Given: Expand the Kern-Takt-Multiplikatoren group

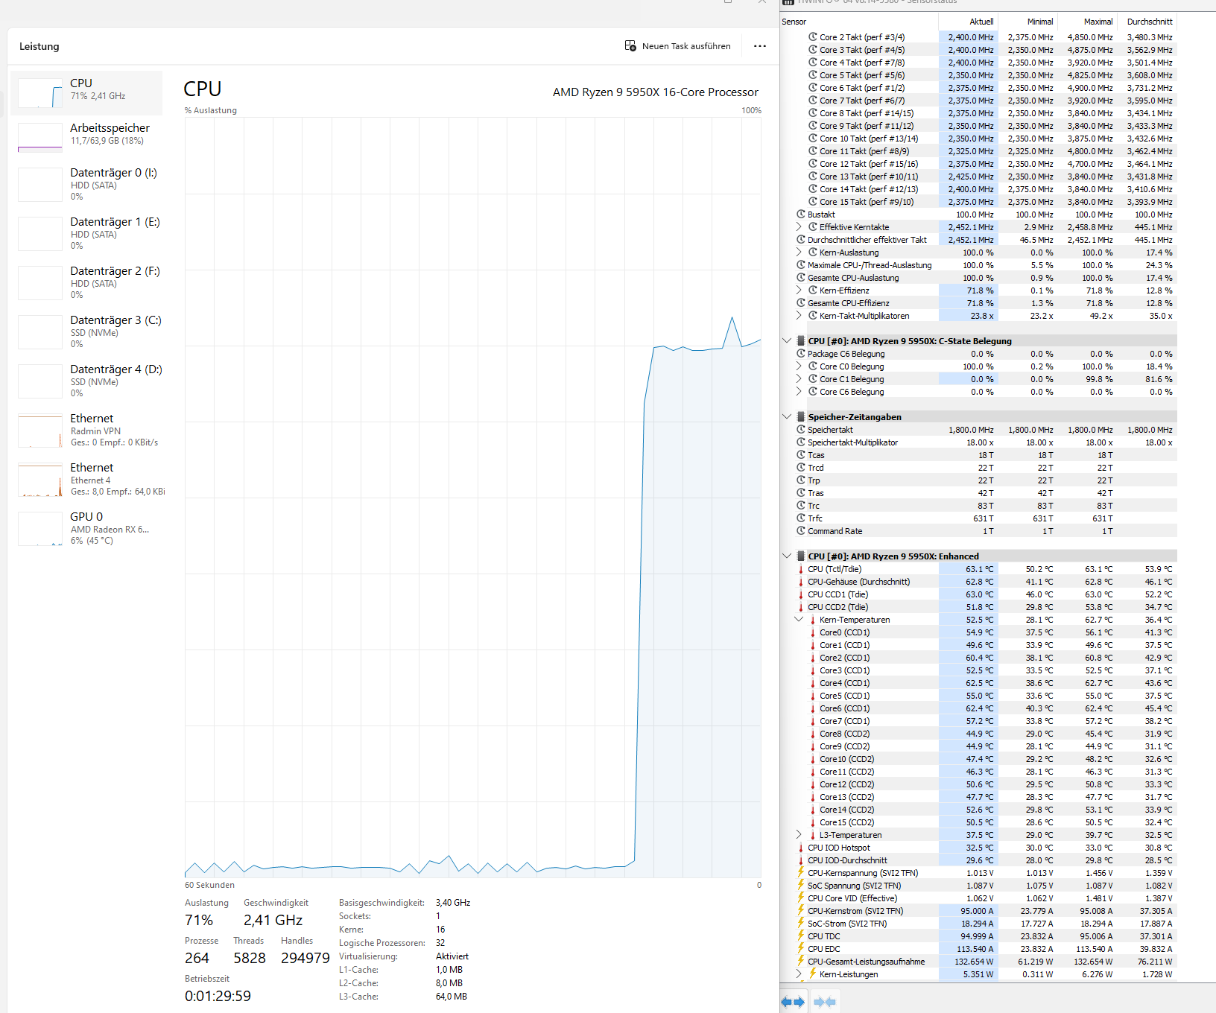Looking at the screenshot, I should point(799,316).
